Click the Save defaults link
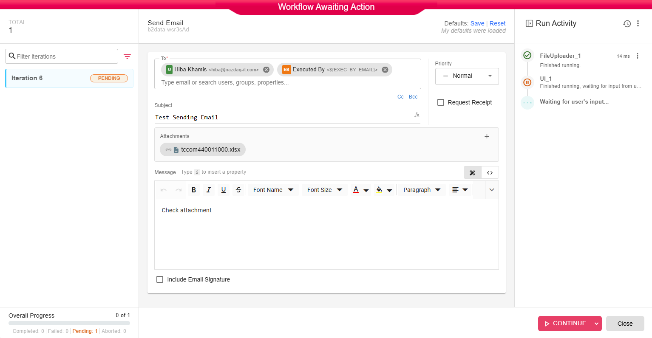 point(477,23)
